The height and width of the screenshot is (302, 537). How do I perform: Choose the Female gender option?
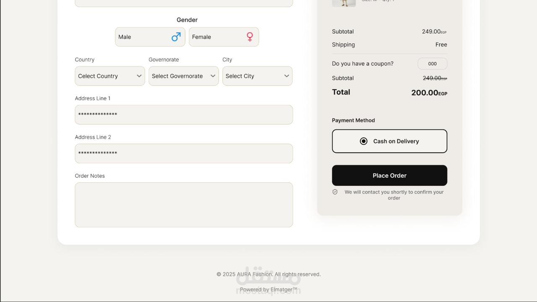point(224,37)
